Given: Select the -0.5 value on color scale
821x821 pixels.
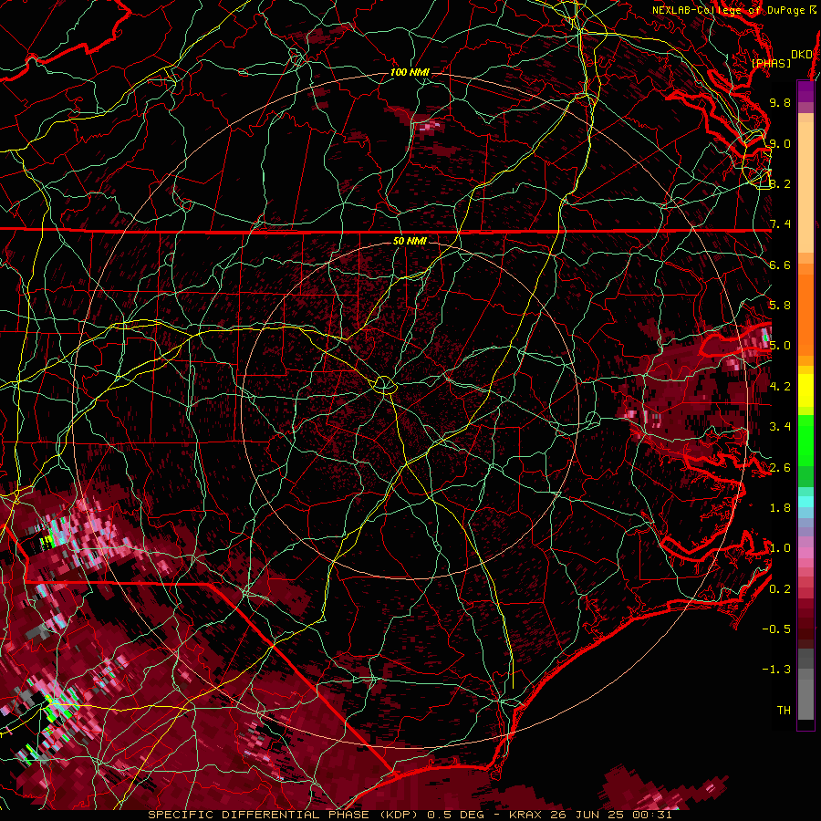Looking at the screenshot, I should point(776,629).
